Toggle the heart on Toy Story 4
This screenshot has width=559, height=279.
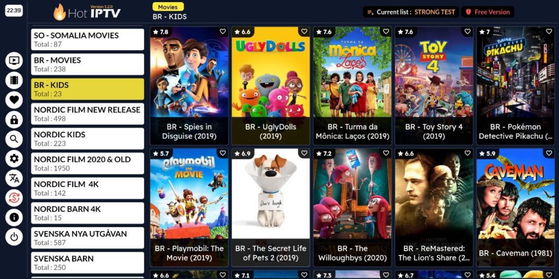[x=467, y=32]
